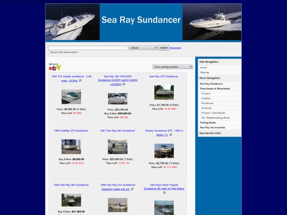Click thumbnail of Sea Ray 270 Sundancer
Image resolution: width=287 pixels, height=215 pixels.
tap(164, 92)
